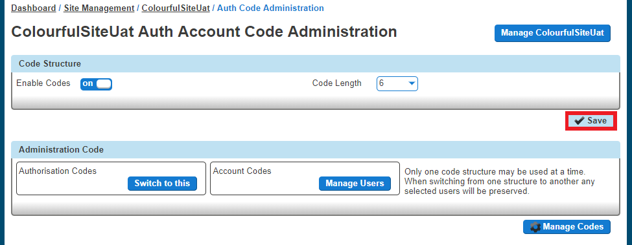This screenshot has width=632, height=245.
Task: Click the gear icon on Manage Codes
Action: click(x=535, y=228)
